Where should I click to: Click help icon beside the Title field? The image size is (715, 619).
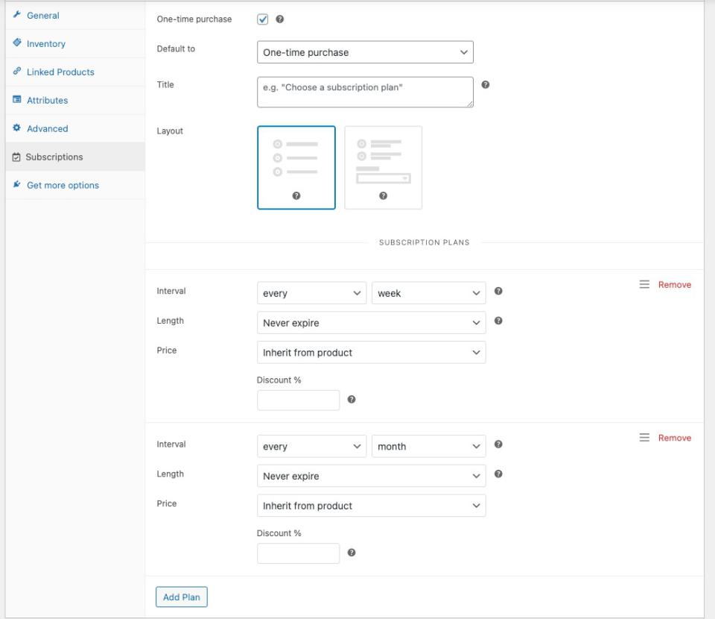coord(486,85)
